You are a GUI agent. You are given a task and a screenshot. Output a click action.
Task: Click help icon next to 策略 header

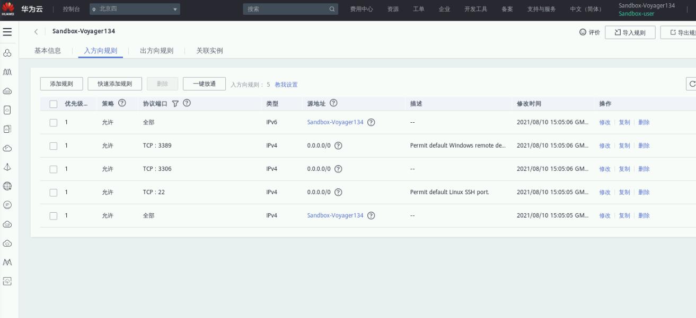122,103
